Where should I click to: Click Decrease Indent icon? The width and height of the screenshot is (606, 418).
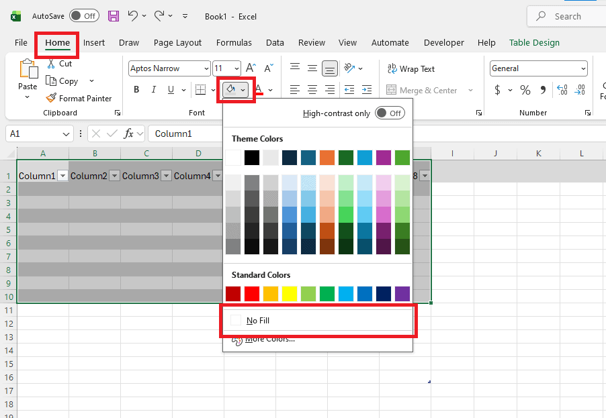point(349,90)
